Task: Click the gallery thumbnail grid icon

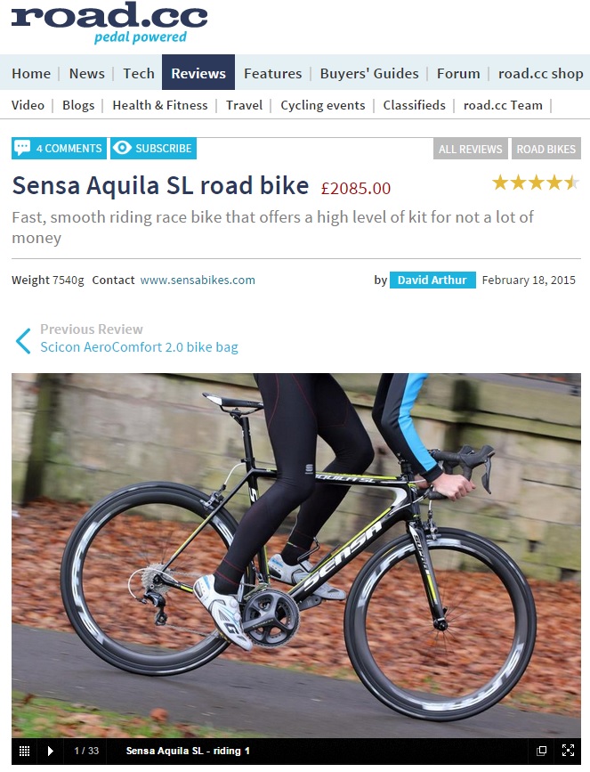Action: pos(24,751)
